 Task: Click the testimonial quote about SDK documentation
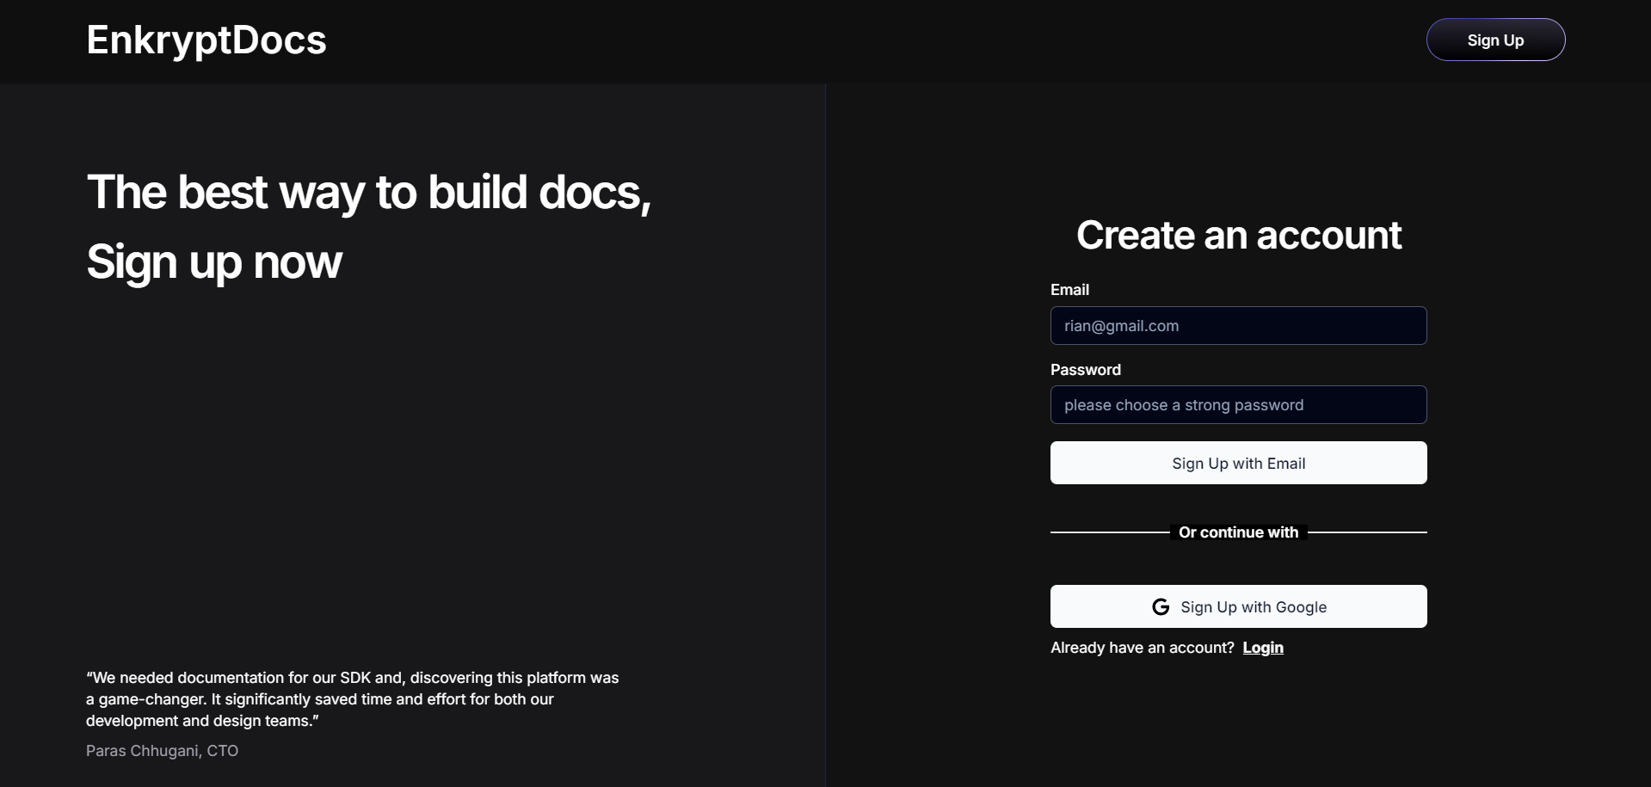(353, 699)
